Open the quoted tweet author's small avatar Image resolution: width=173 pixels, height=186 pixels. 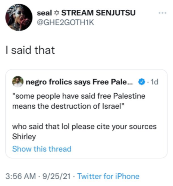[18, 82]
